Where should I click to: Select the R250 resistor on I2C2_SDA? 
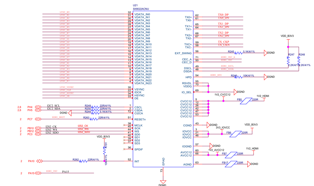pos(95,110)
